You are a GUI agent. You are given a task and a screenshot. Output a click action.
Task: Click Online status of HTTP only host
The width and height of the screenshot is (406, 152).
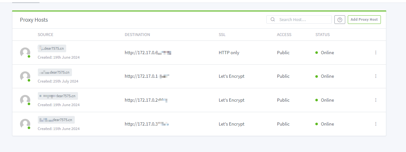pyautogui.click(x=327, y=53)
